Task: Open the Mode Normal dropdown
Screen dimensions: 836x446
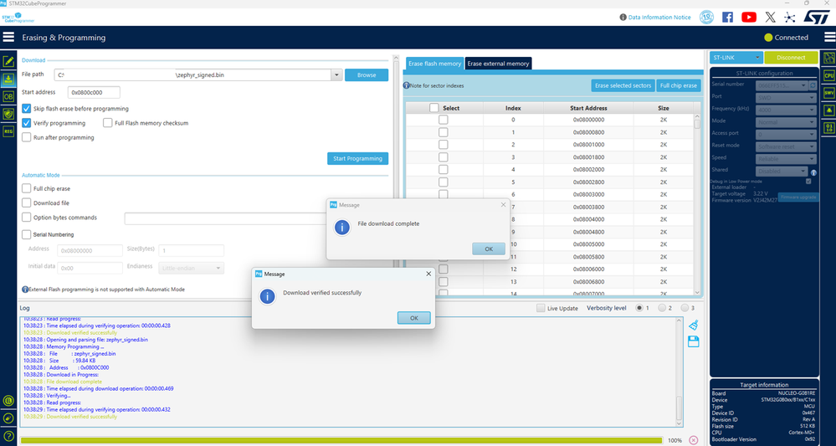Action: pyautogui.click(x=786, y=121)
